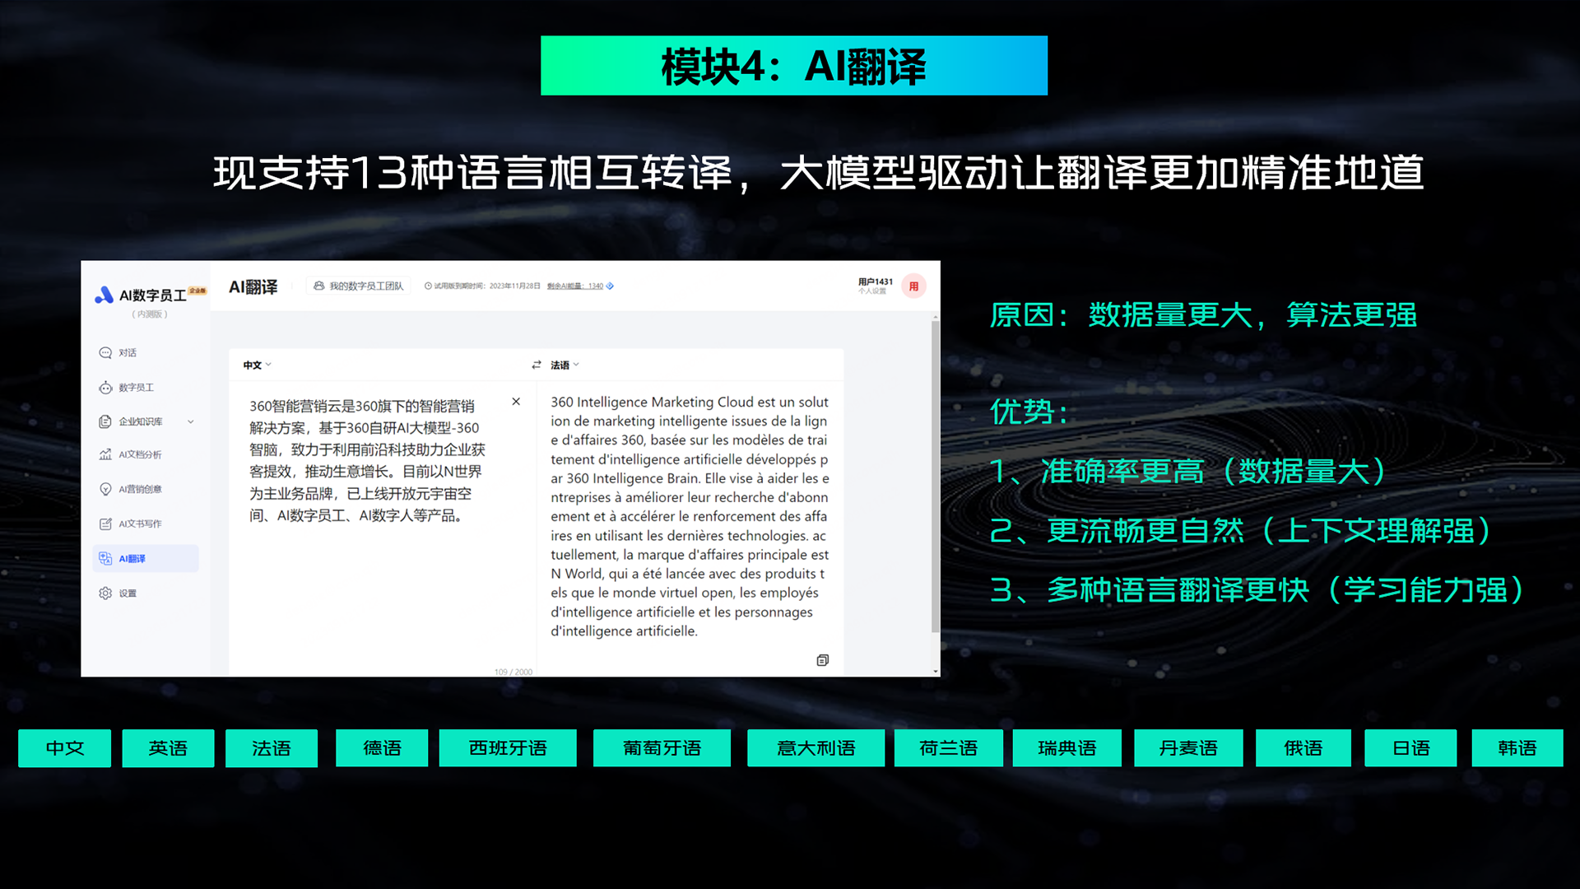Open the 中文 source language dropdown
This screenshot has width=1580, height=889.
(257, 365)
